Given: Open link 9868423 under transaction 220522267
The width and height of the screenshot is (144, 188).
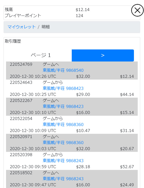Looking at the screenshot, I should coord(63,106).
